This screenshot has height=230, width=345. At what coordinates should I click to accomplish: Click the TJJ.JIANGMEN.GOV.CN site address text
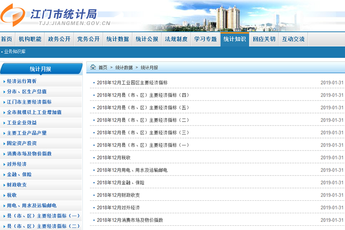(x=75, y=23)
